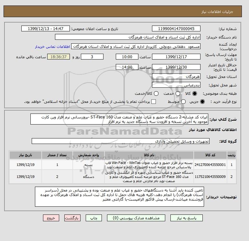
Task: Select the خدمت radio button
Action: pyautogui.click(x=178, y=93)
